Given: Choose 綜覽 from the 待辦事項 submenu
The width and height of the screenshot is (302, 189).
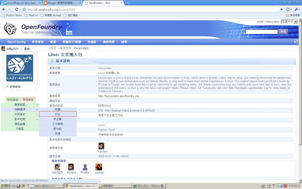Looking at the screenshot, I should 58,109.
